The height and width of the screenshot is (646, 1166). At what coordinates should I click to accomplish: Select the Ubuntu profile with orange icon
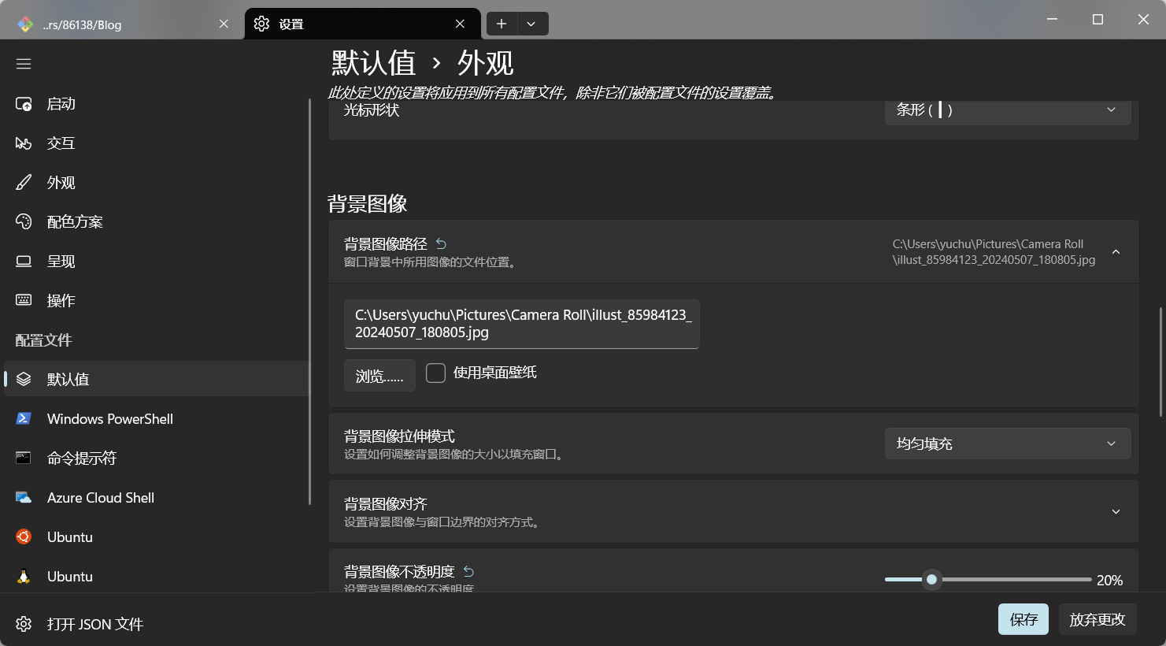point(157,537)
